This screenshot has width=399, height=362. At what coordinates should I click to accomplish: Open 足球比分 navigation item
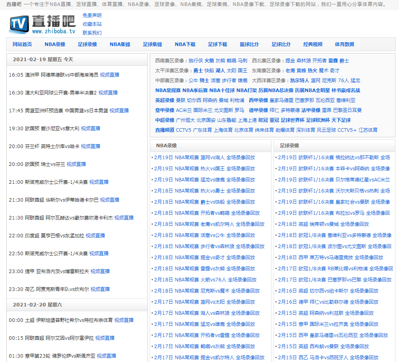(x=281, y=44)
